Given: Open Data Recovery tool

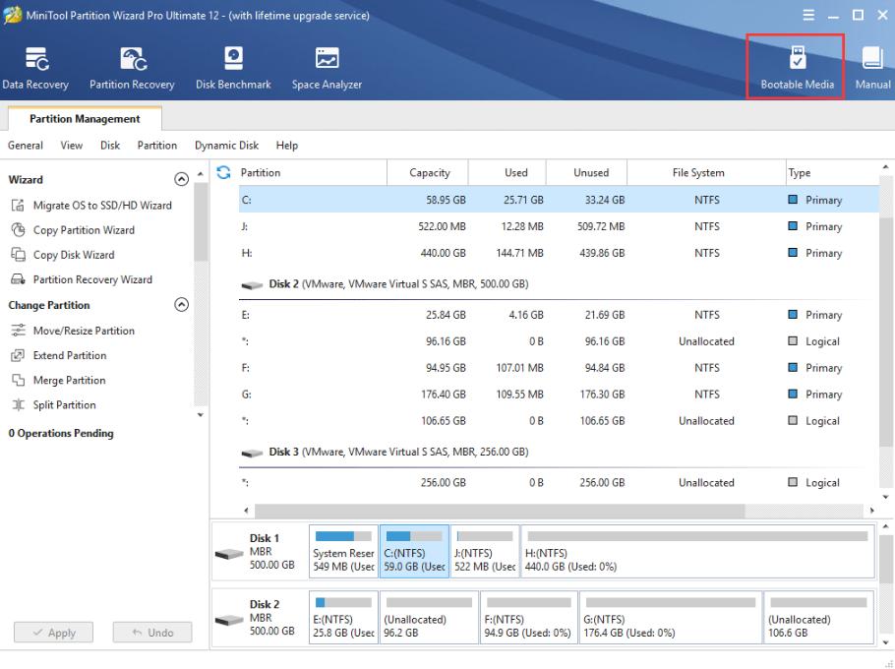Looking at the screenshot, I should point(34,67).
